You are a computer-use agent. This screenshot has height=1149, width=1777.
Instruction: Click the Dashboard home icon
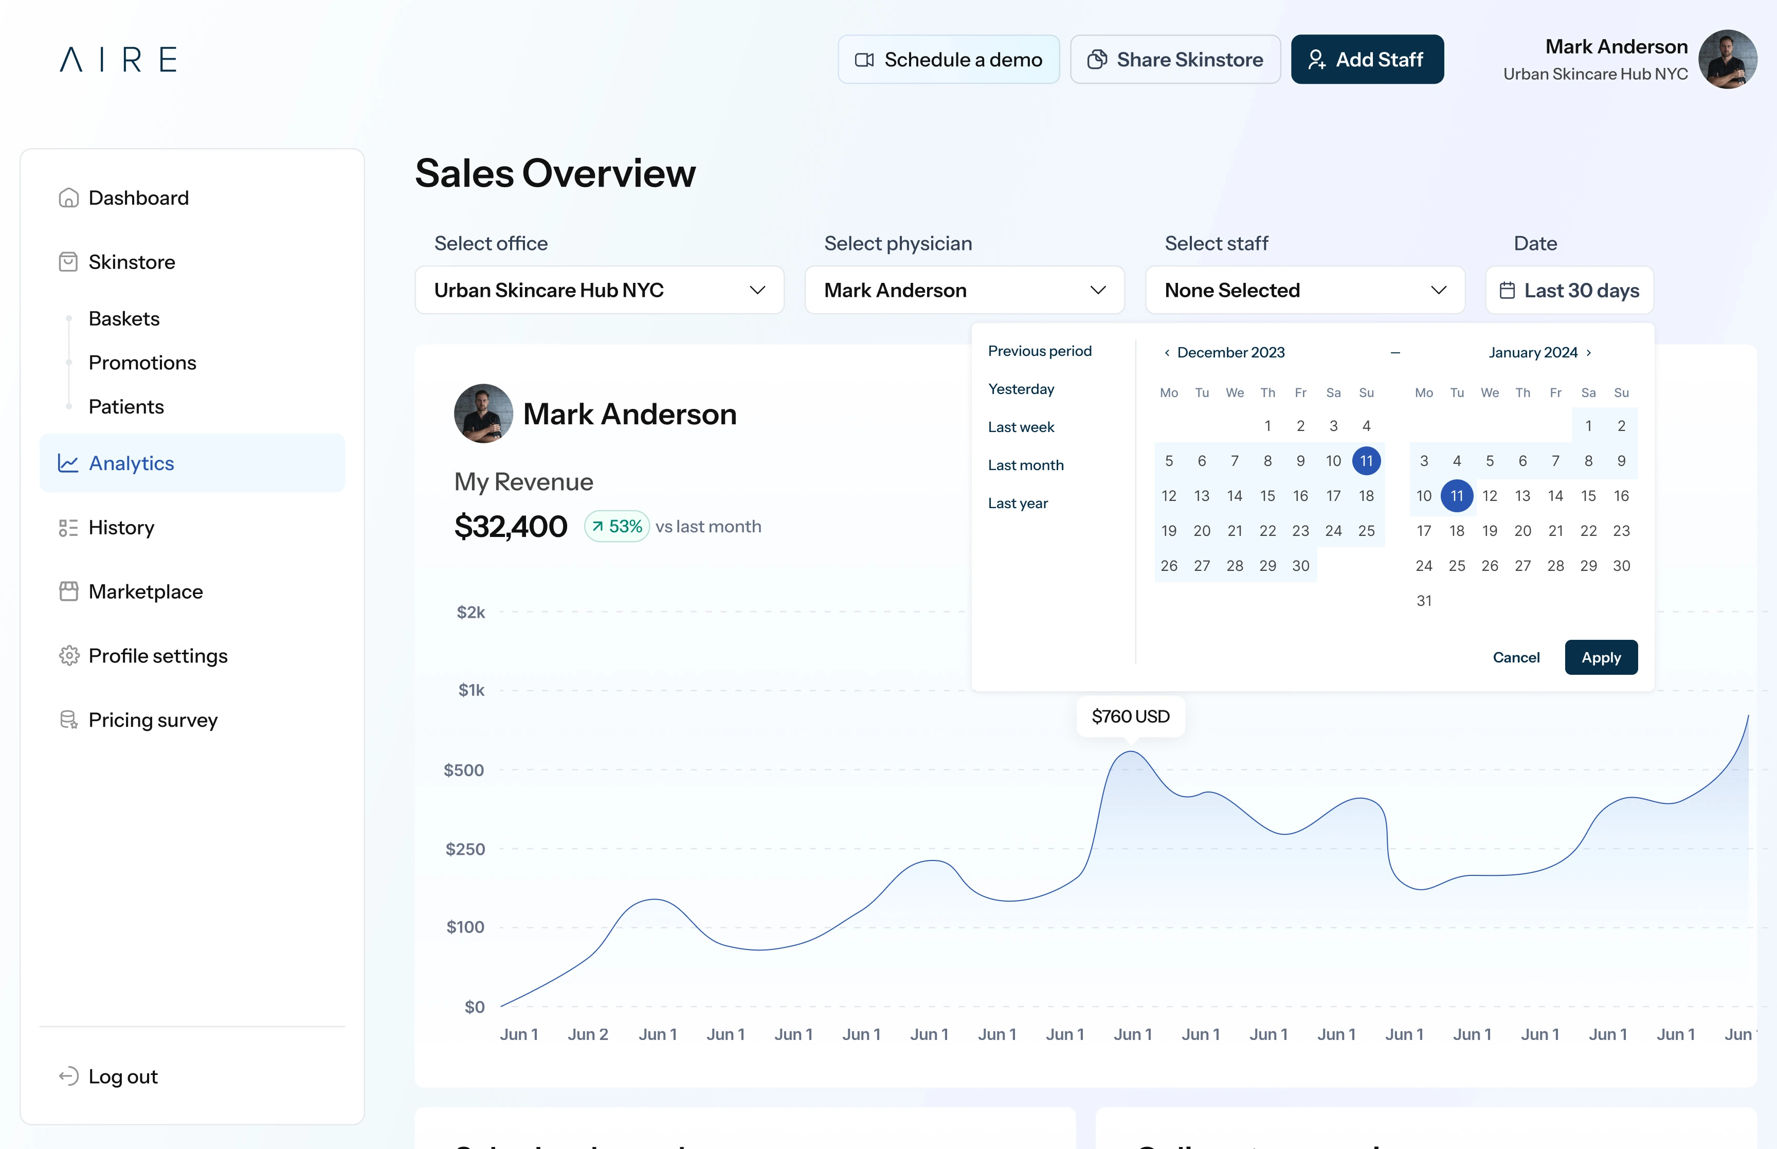(68, 198)
